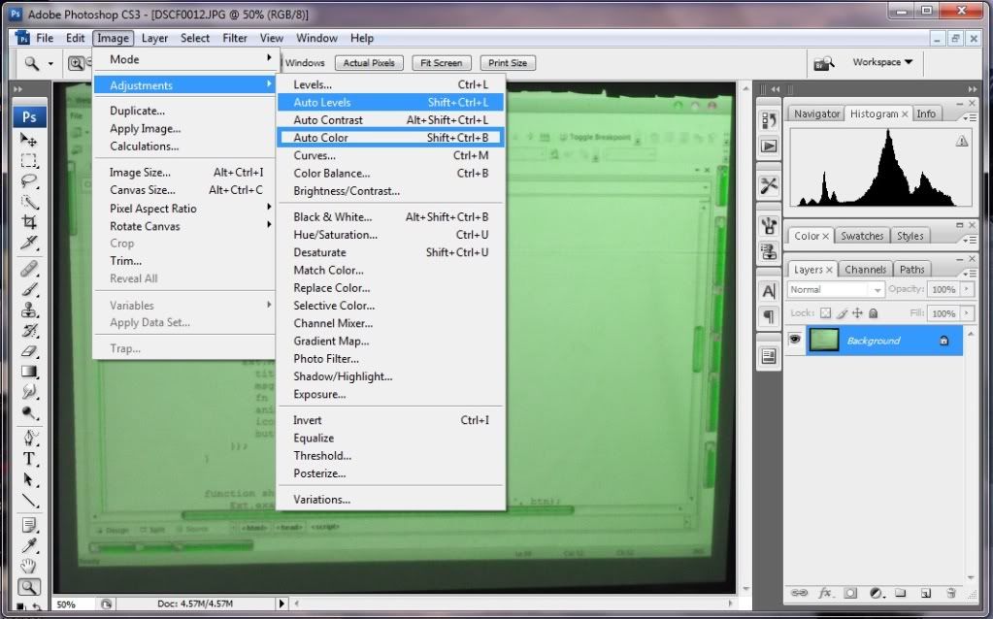Image resolution: width=993 pixels, height=619 pixels.
Task: Choose the Move tool
Action: 29,140
